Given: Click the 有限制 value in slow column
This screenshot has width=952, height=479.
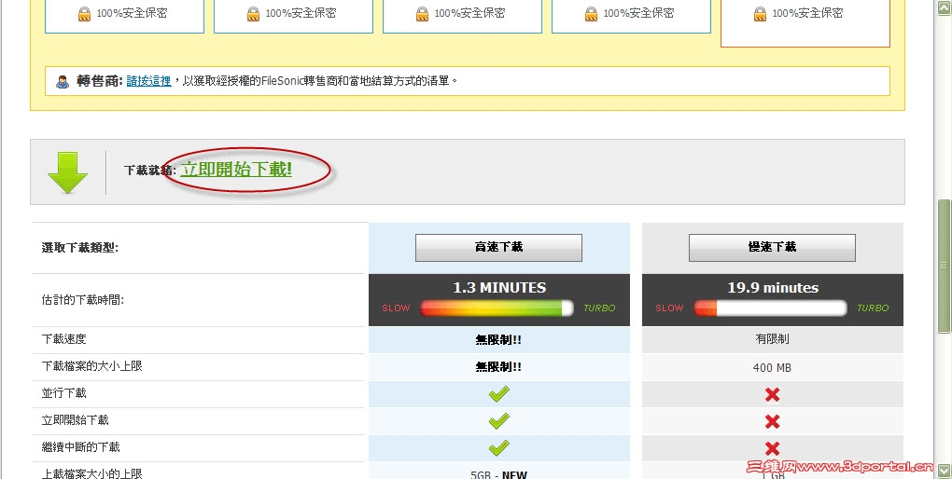Looking at the screenshot, I should coord(772,339).
